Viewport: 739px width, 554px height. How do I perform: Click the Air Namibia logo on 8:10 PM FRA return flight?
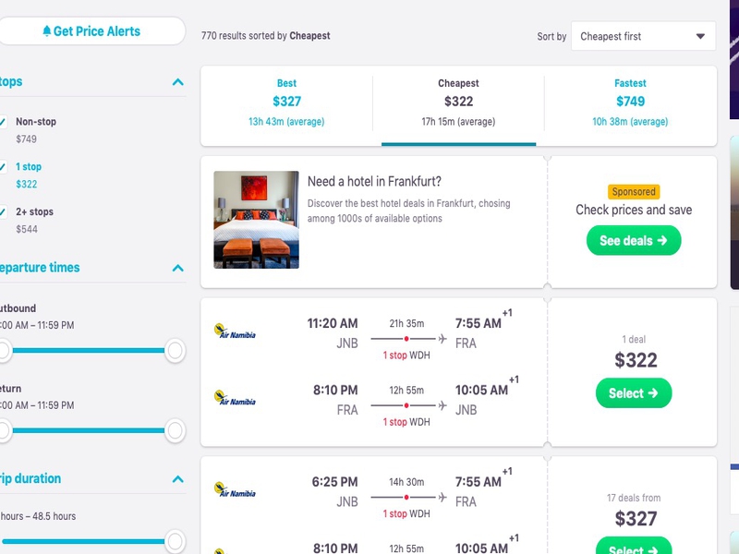[x=235, y=398]
